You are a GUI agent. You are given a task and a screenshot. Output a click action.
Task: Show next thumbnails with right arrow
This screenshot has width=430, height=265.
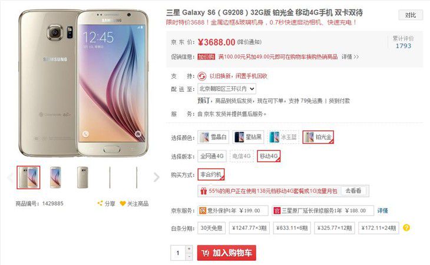(x=156, y=177)
